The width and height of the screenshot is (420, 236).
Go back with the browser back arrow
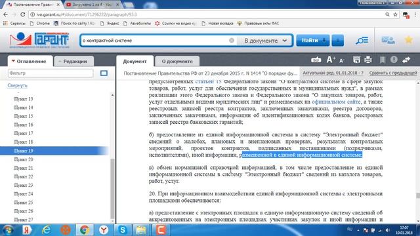coord(6,14)
